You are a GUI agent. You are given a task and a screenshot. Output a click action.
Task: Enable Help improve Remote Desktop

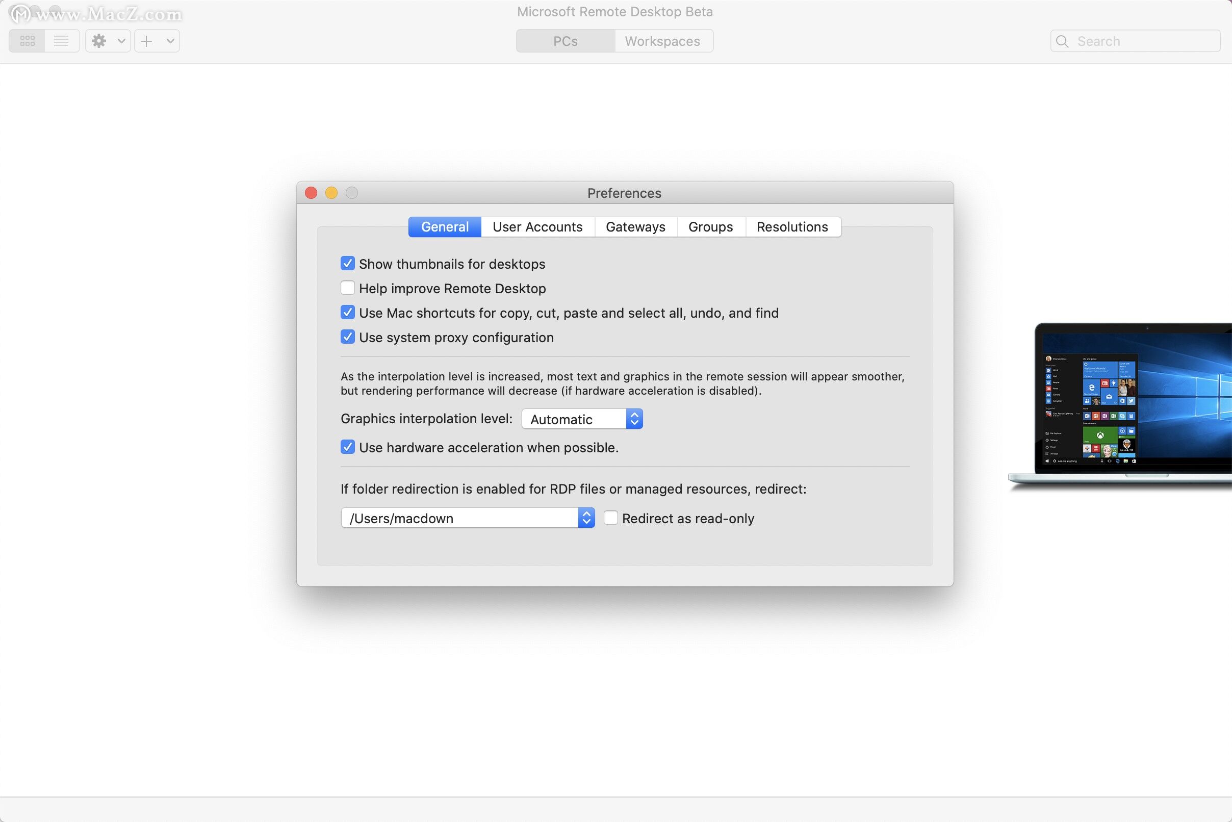point(347,288)
